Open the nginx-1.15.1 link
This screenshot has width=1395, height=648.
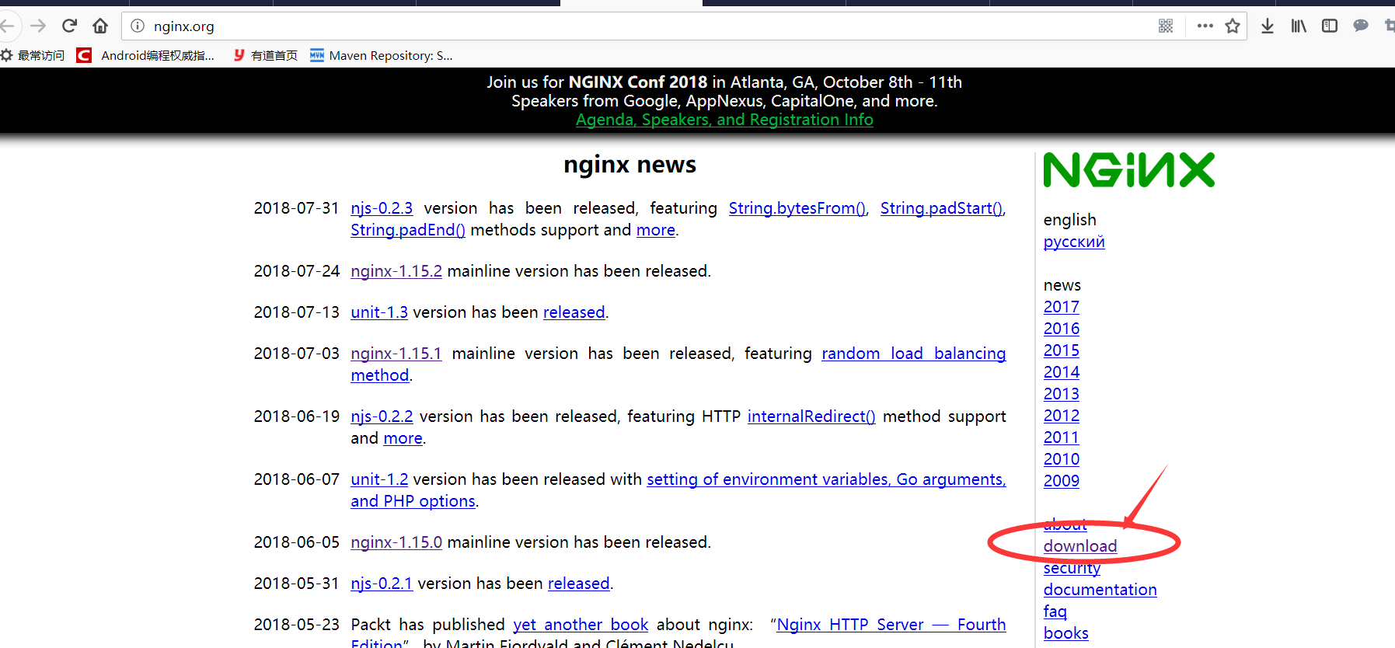coord(396,354)
